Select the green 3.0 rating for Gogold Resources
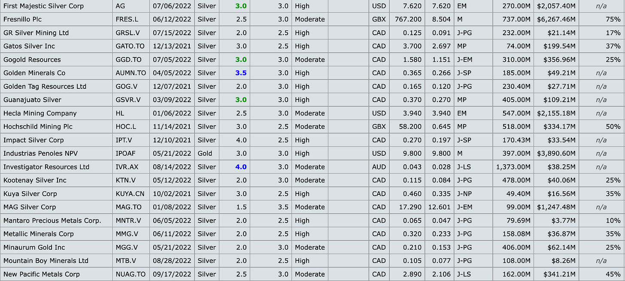625x281 pixels. click(x=240, y=59)
